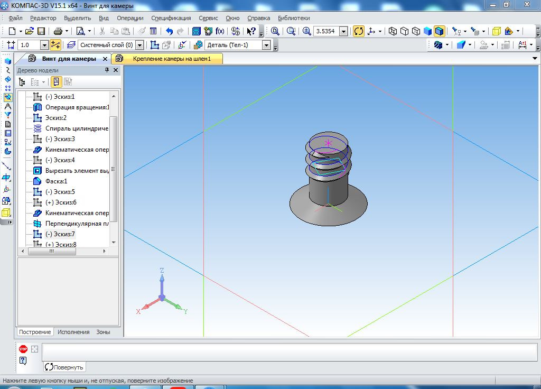Viewport: 541px width, 389px height.
Task: Click the red STOP command button
Action: point(23,349)
